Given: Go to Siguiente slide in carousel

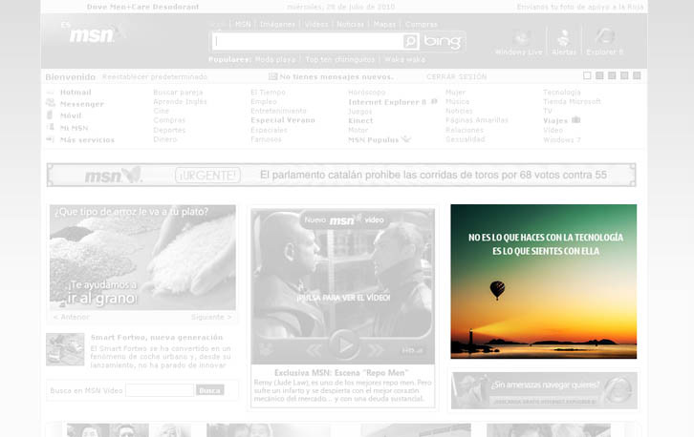Looking at the screenshot, I should tap(211, 317).
